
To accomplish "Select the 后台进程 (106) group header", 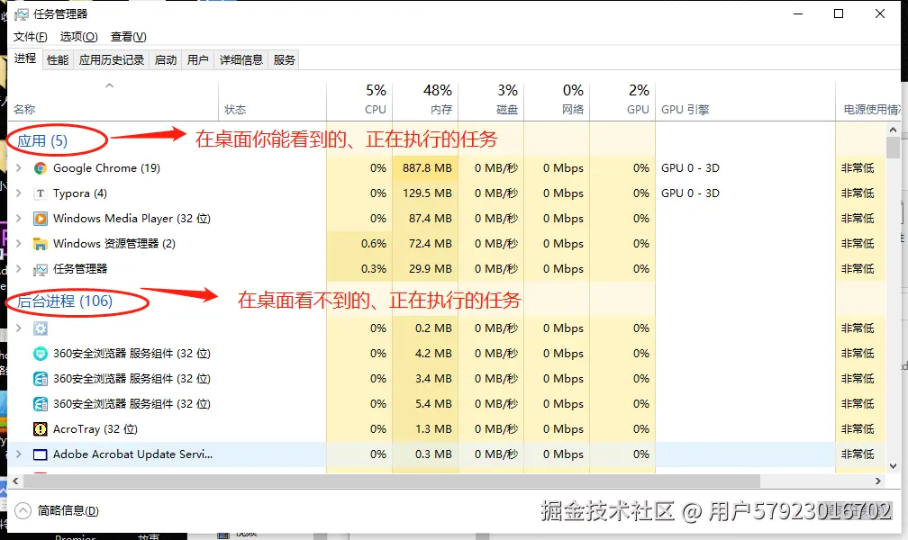I will point(64,301).
